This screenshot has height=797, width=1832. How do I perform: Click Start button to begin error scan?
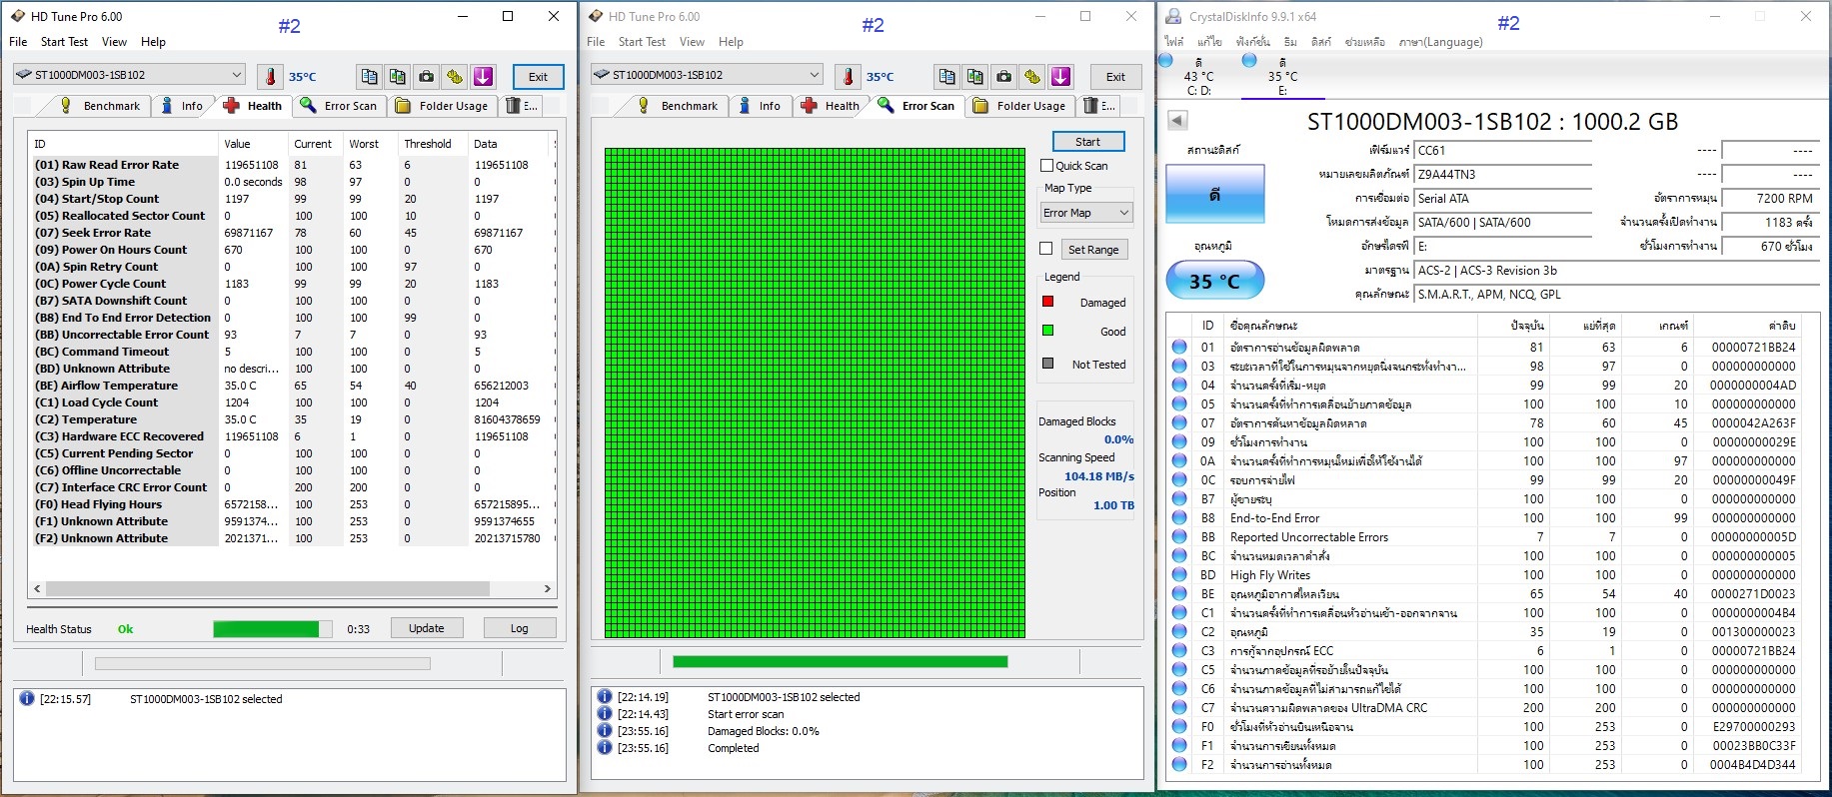pos(1087,142)
